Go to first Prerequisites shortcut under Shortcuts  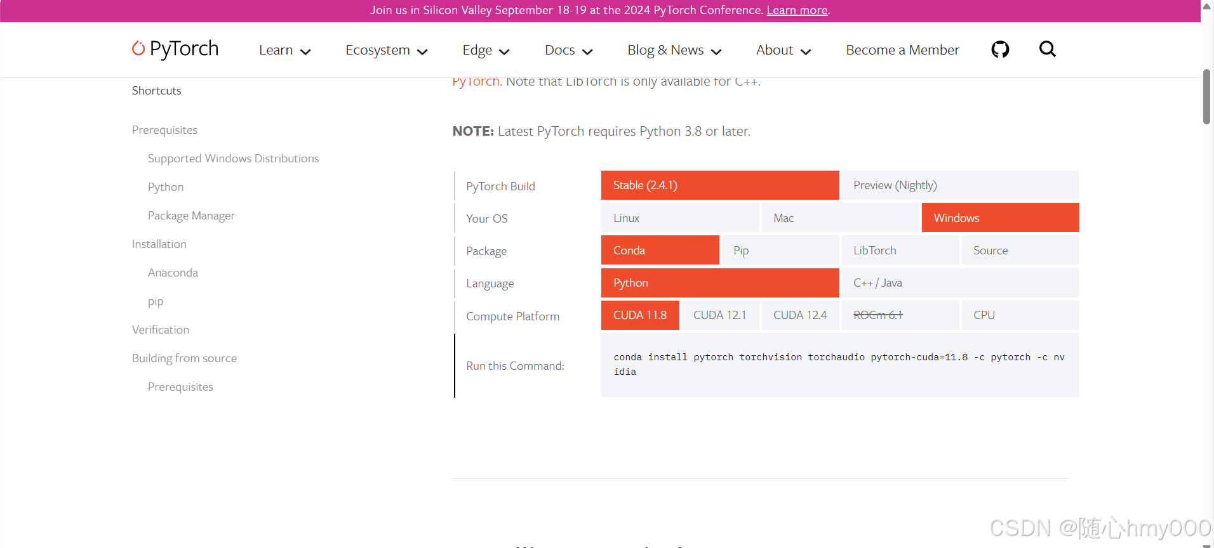[164, 130]
